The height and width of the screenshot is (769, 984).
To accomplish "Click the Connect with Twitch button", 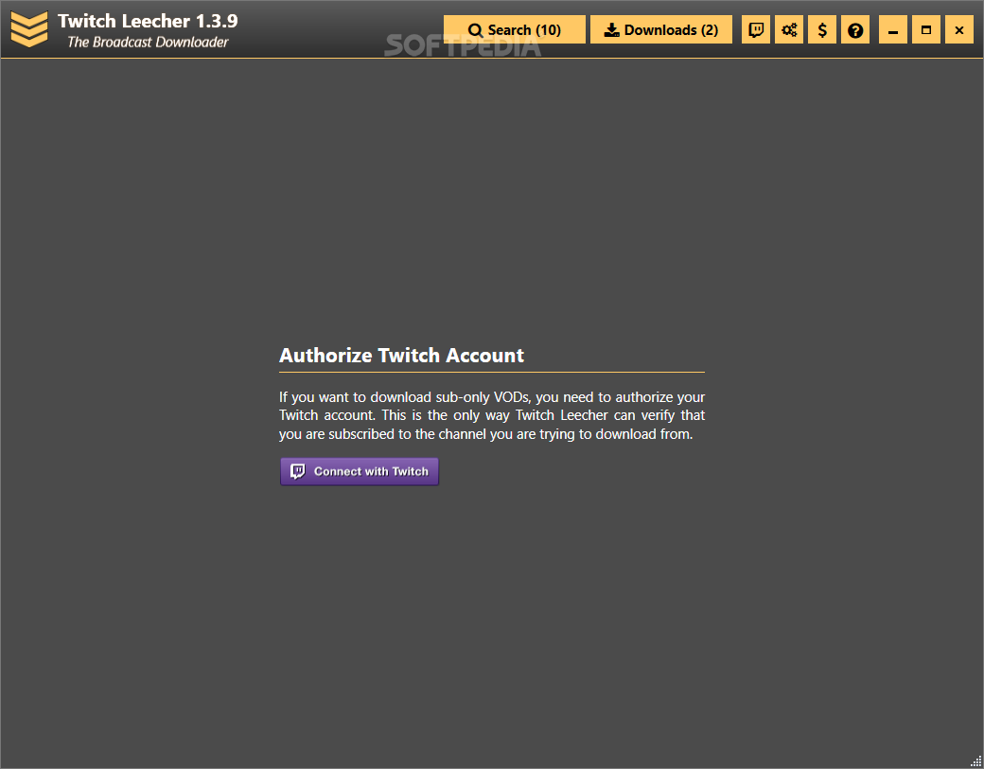I will tap(360, 472).
